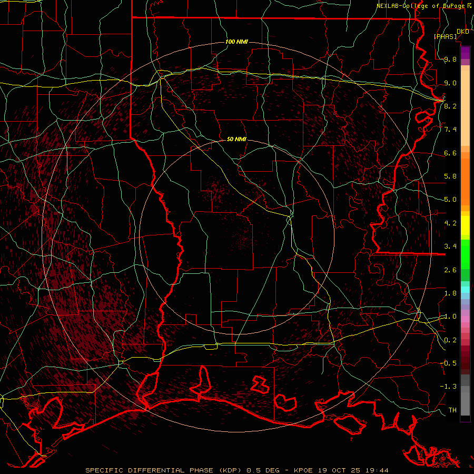The width and height of the screenshot is (474, 474).
Task: Click the 8.2 value on color scale
Action: [450, 106]
